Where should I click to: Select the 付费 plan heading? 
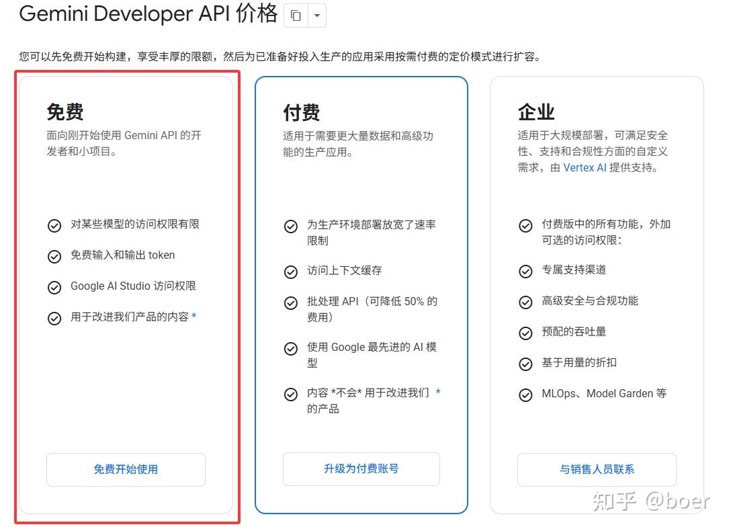302,113
